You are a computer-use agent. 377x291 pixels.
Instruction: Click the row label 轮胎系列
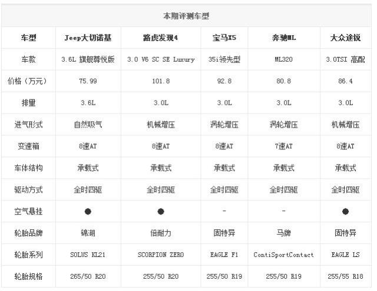(x=28, y=255)
